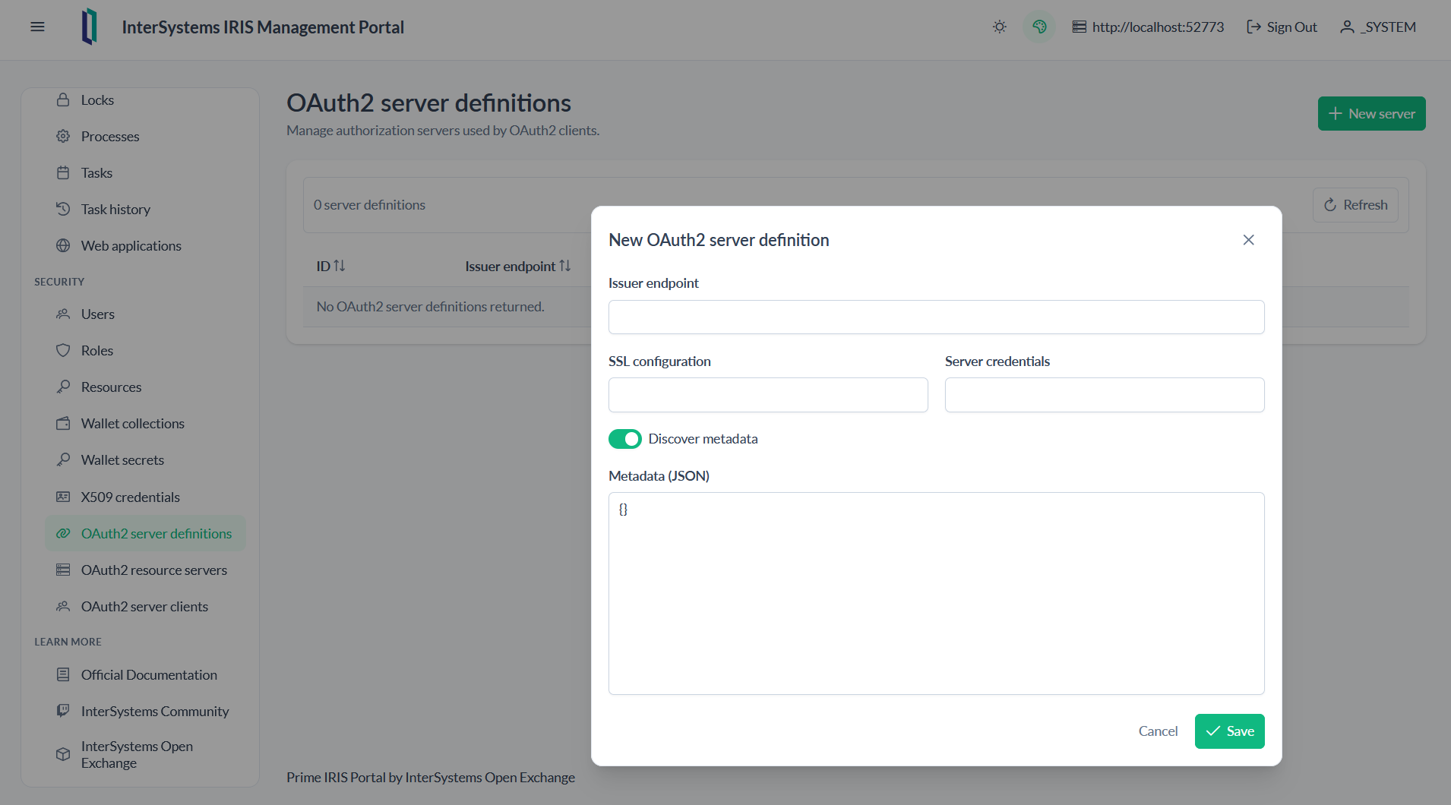This screenshot has width=1451, height=805.
Task: Focus the Issuer endpoint input field
Action: pyautogui.click(x=936, y=317)
